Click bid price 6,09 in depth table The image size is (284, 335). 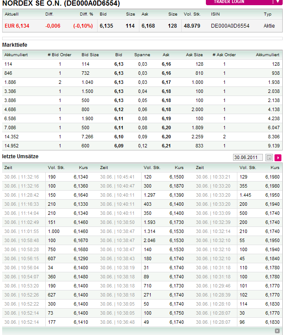(x=119, y=146)
